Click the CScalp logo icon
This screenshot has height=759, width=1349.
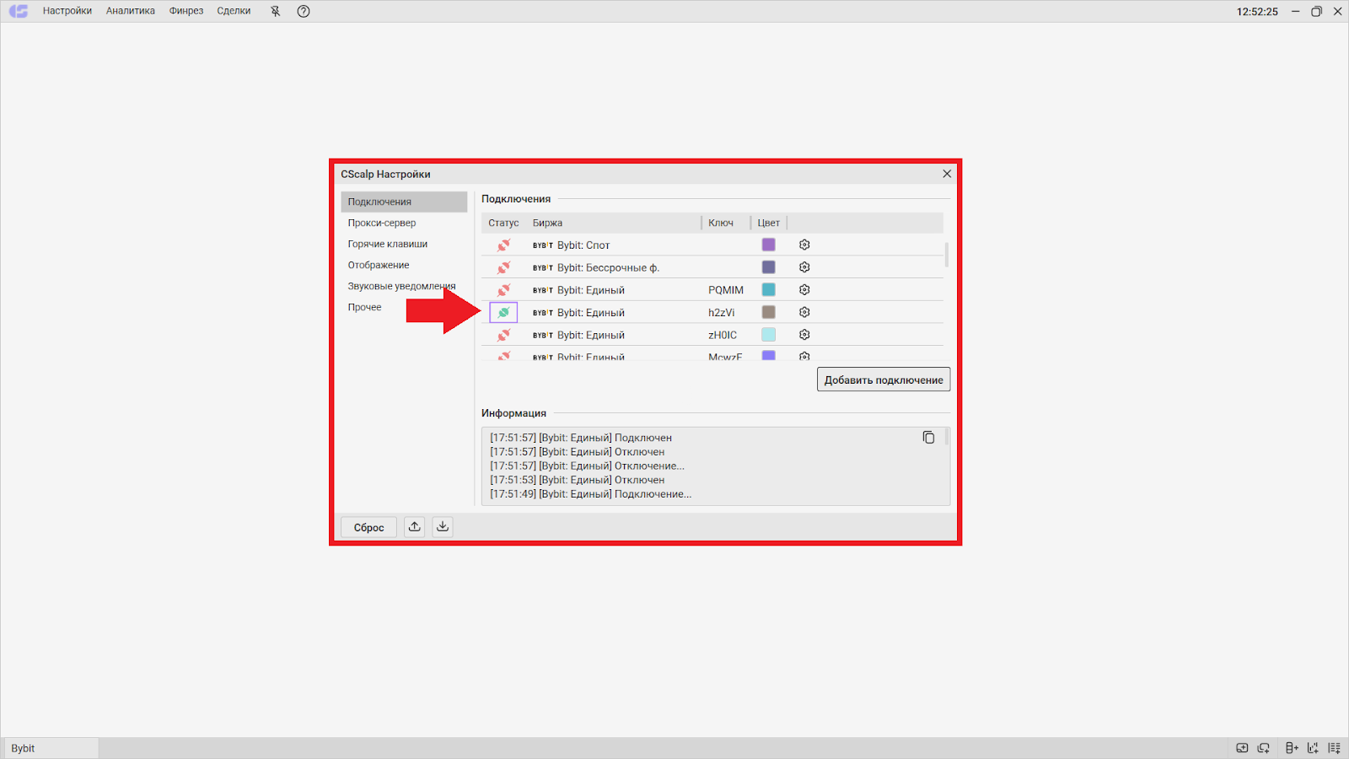19,11
